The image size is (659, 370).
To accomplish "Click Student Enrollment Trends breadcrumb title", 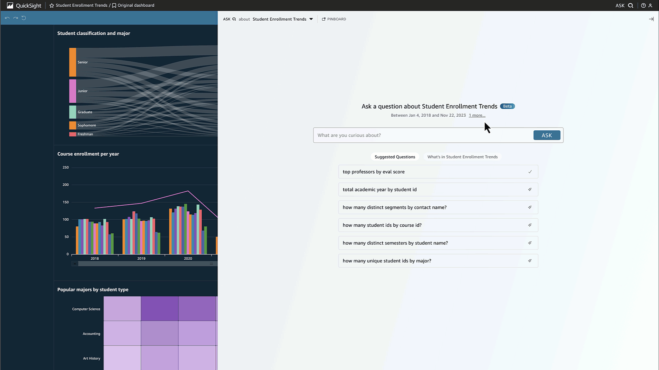I will point(81,5).
